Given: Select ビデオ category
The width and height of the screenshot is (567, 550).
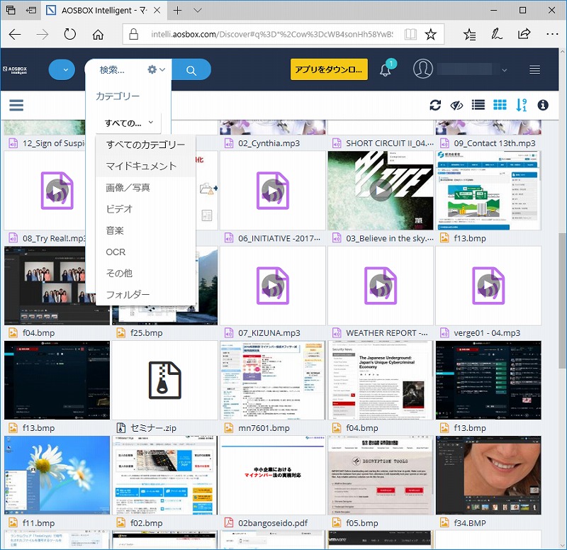Looking at the screenshot, I should (x=146, y=208).
